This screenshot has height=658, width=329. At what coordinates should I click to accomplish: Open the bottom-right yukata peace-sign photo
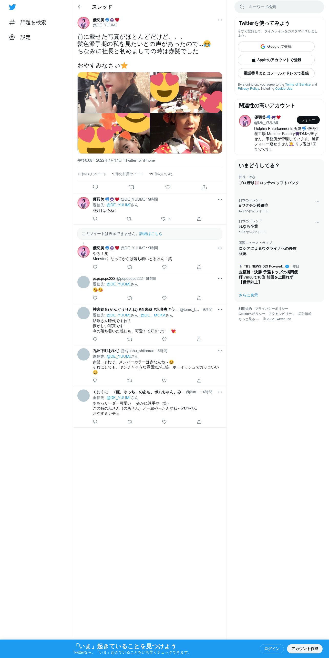pos(186,133)
